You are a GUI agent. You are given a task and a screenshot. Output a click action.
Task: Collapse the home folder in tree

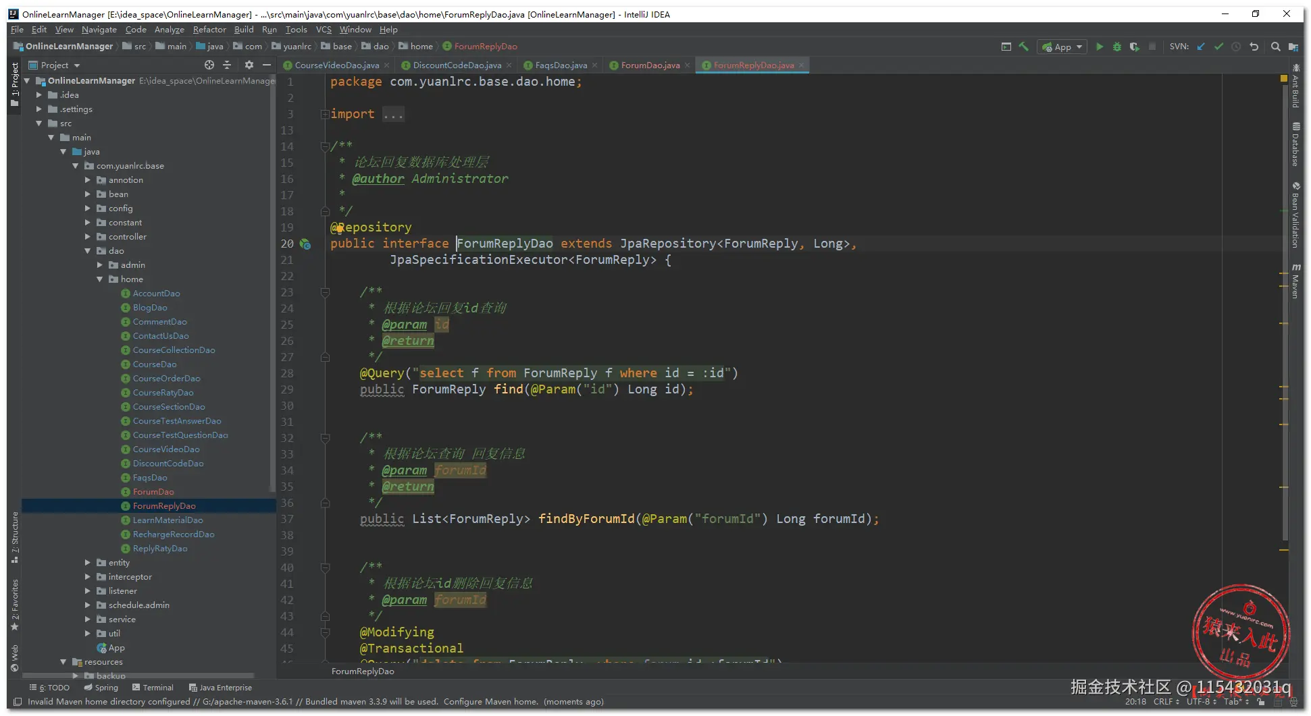(x=100, y=279)
